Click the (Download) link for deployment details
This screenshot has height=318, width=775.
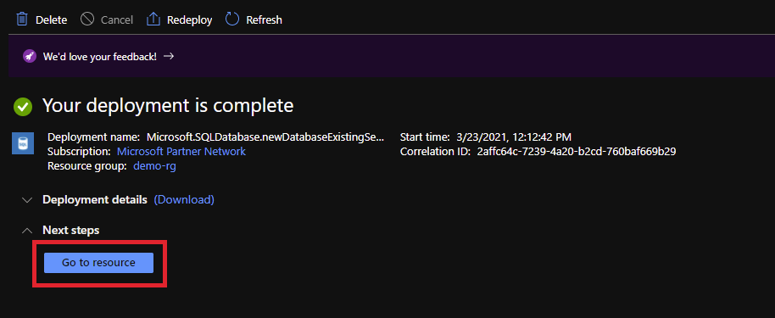coord(184,200)
